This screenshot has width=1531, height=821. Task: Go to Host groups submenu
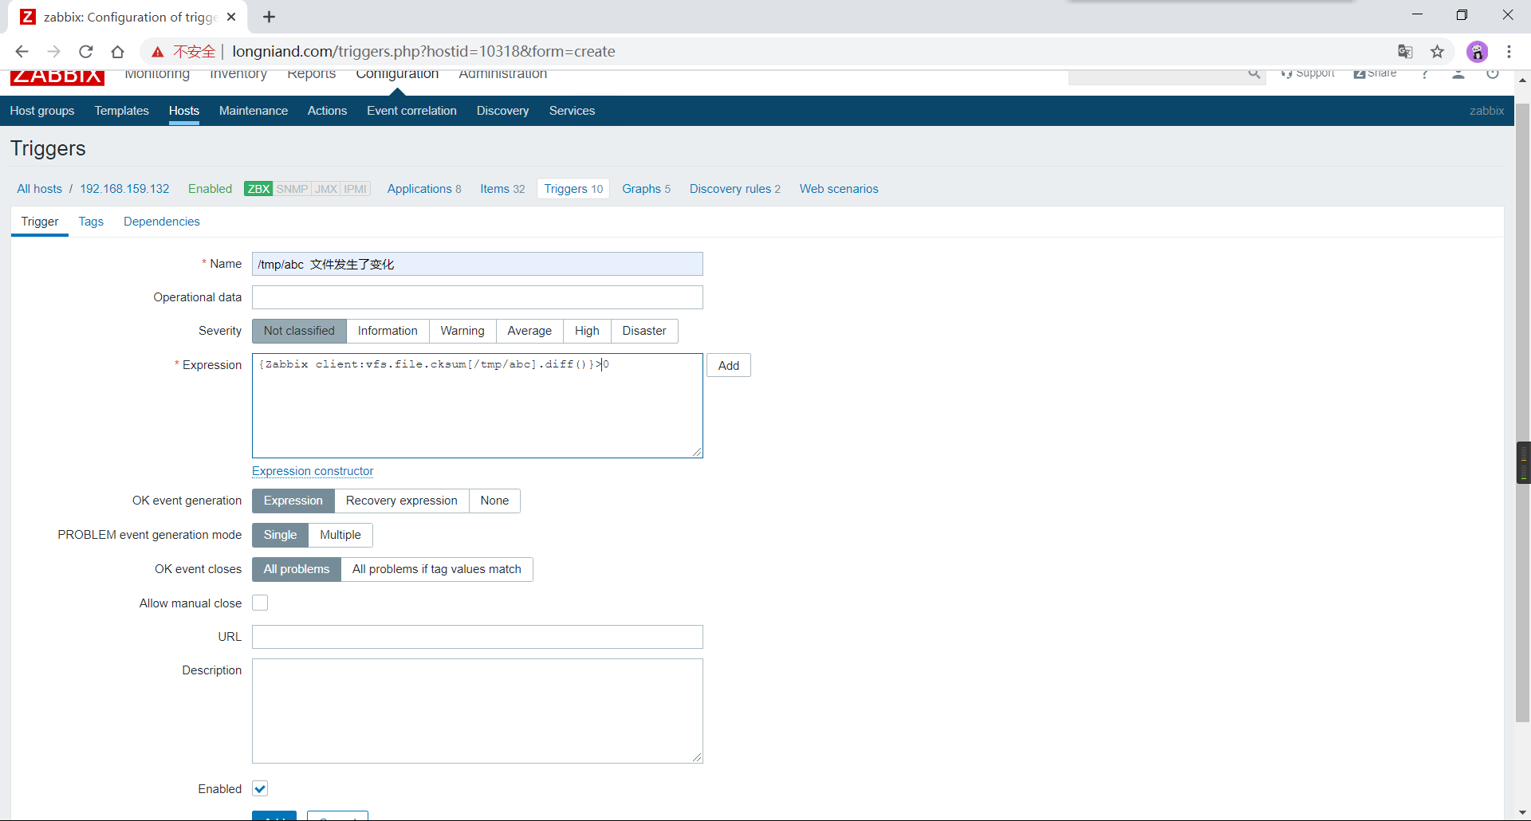click(42, 111)
